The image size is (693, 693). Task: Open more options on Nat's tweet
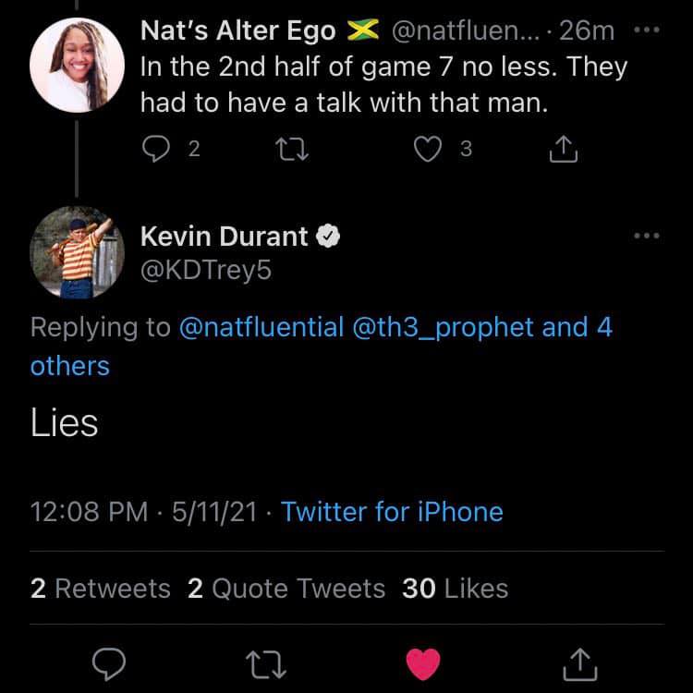(648, 30)
